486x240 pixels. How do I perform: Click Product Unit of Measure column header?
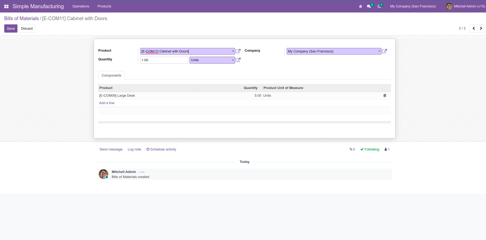(x=322, y=88)
